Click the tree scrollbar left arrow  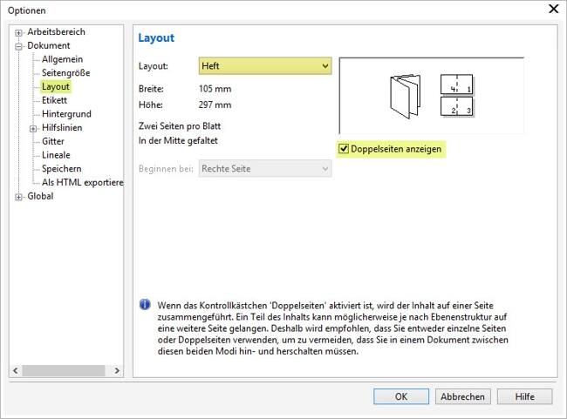15,370
